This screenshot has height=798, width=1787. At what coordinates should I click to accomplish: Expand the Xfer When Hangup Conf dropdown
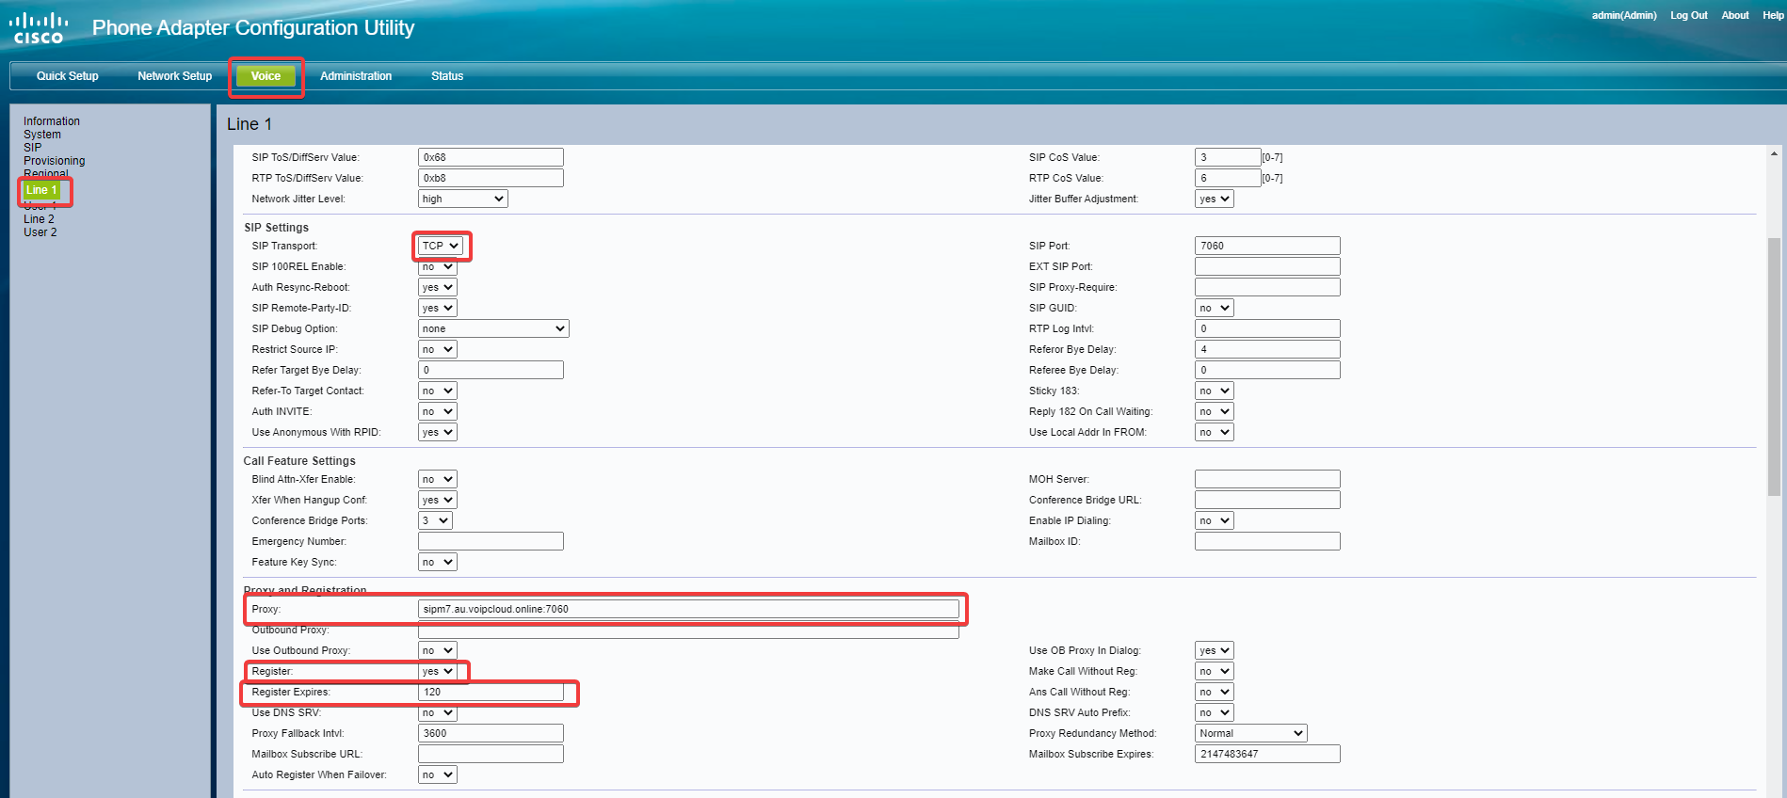pyautogui.click(x=437, y=500)
